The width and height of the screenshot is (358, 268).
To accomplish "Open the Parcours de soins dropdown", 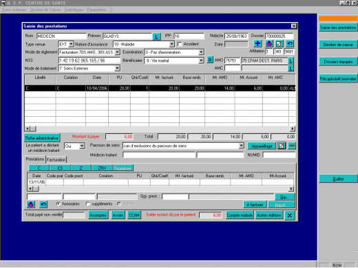I will (x=241, y=146).
